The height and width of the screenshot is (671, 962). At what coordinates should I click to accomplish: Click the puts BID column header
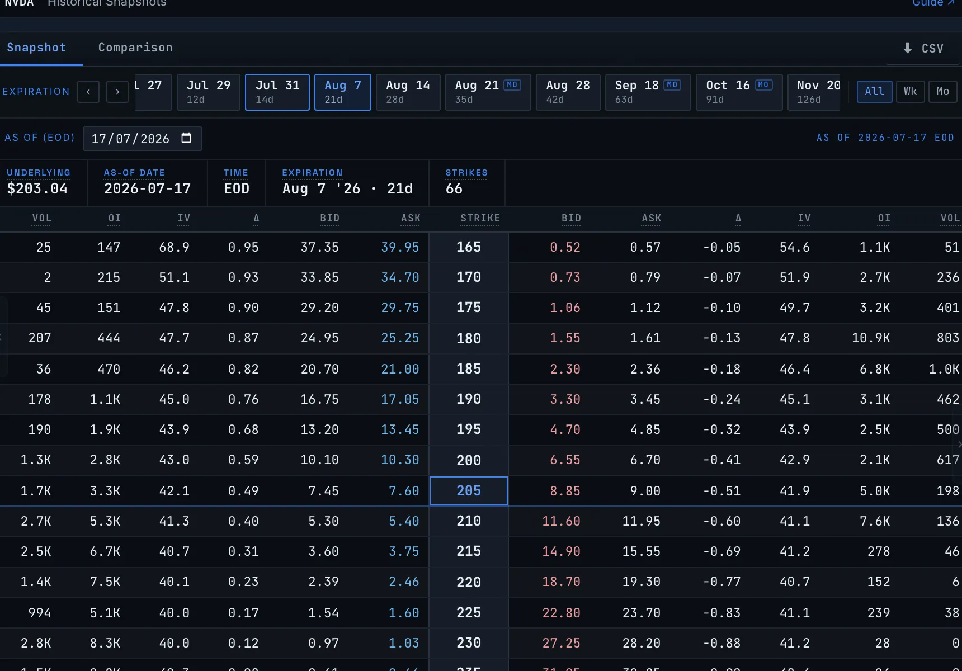[x=571, y=219]
